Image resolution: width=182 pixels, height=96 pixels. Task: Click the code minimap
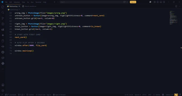pyautogui.click(x=174, y=18)
